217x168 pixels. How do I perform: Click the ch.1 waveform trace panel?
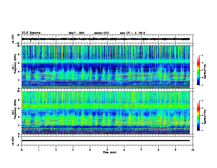pos(107,39)
